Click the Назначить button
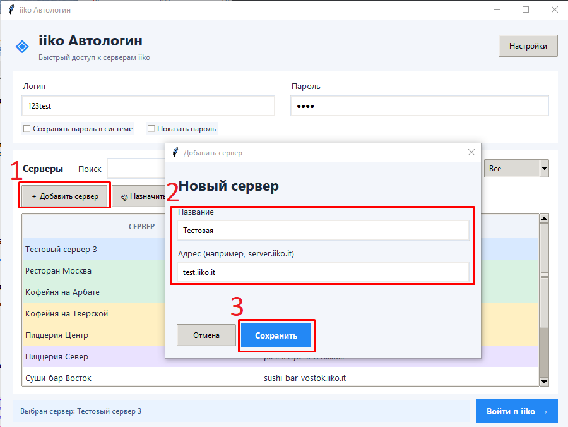This screenshot has height=427, width=568. pyautogui.click(x=139, y=196)
